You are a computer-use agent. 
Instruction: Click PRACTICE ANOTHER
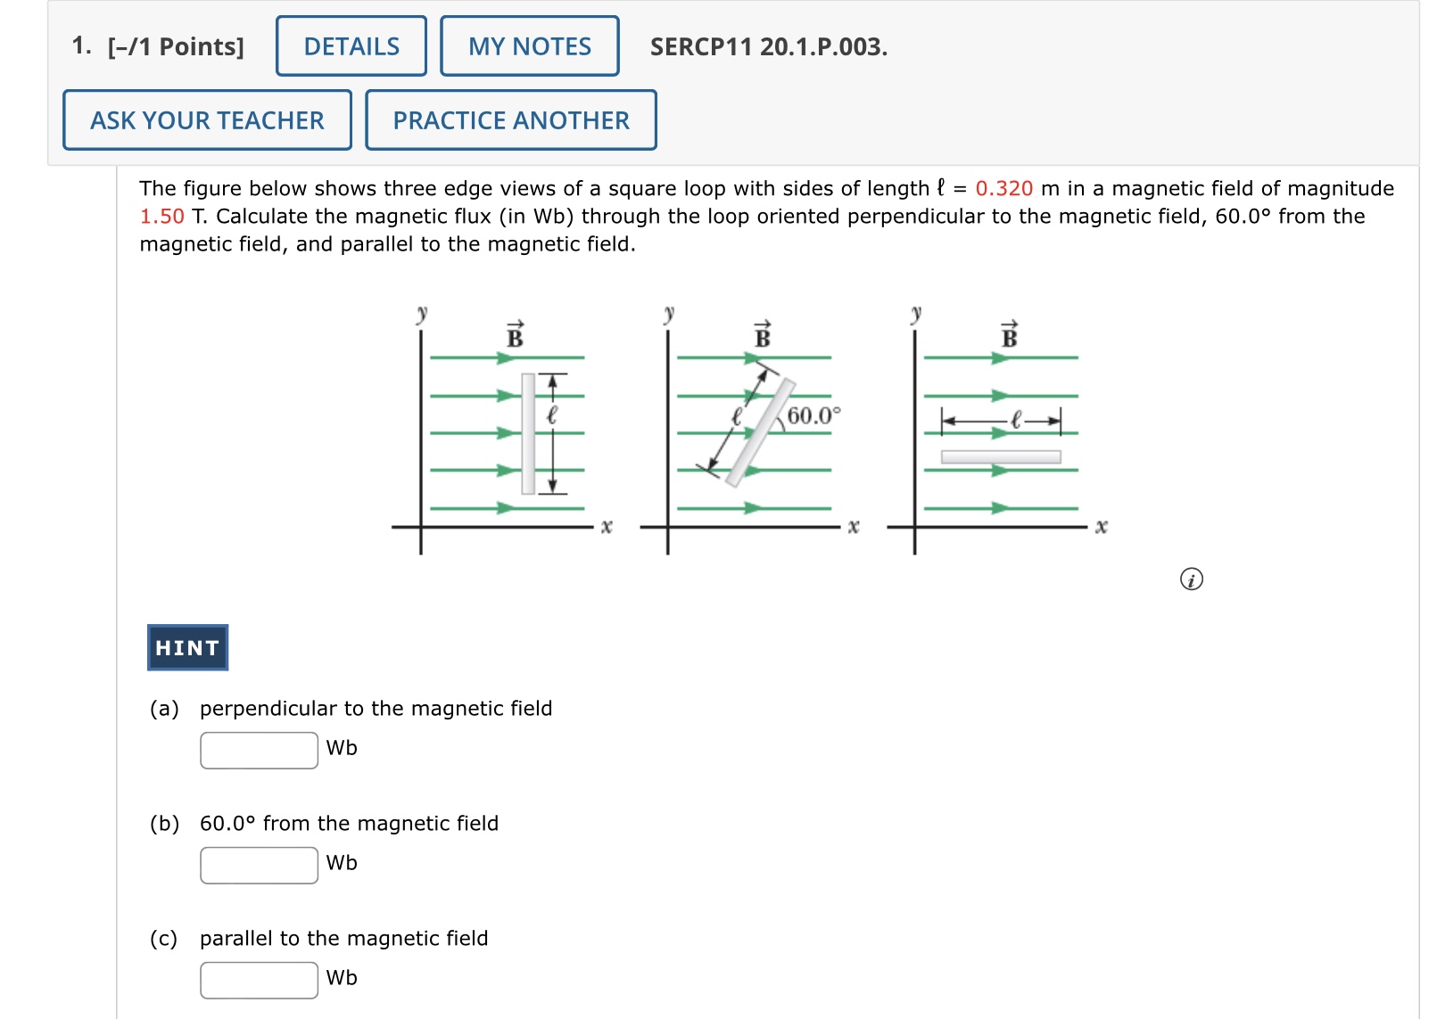[x=511, y=120]
